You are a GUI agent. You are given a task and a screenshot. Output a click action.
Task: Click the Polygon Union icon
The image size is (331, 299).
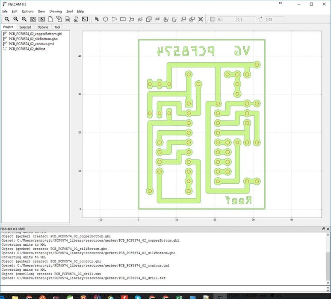(149, 19)
